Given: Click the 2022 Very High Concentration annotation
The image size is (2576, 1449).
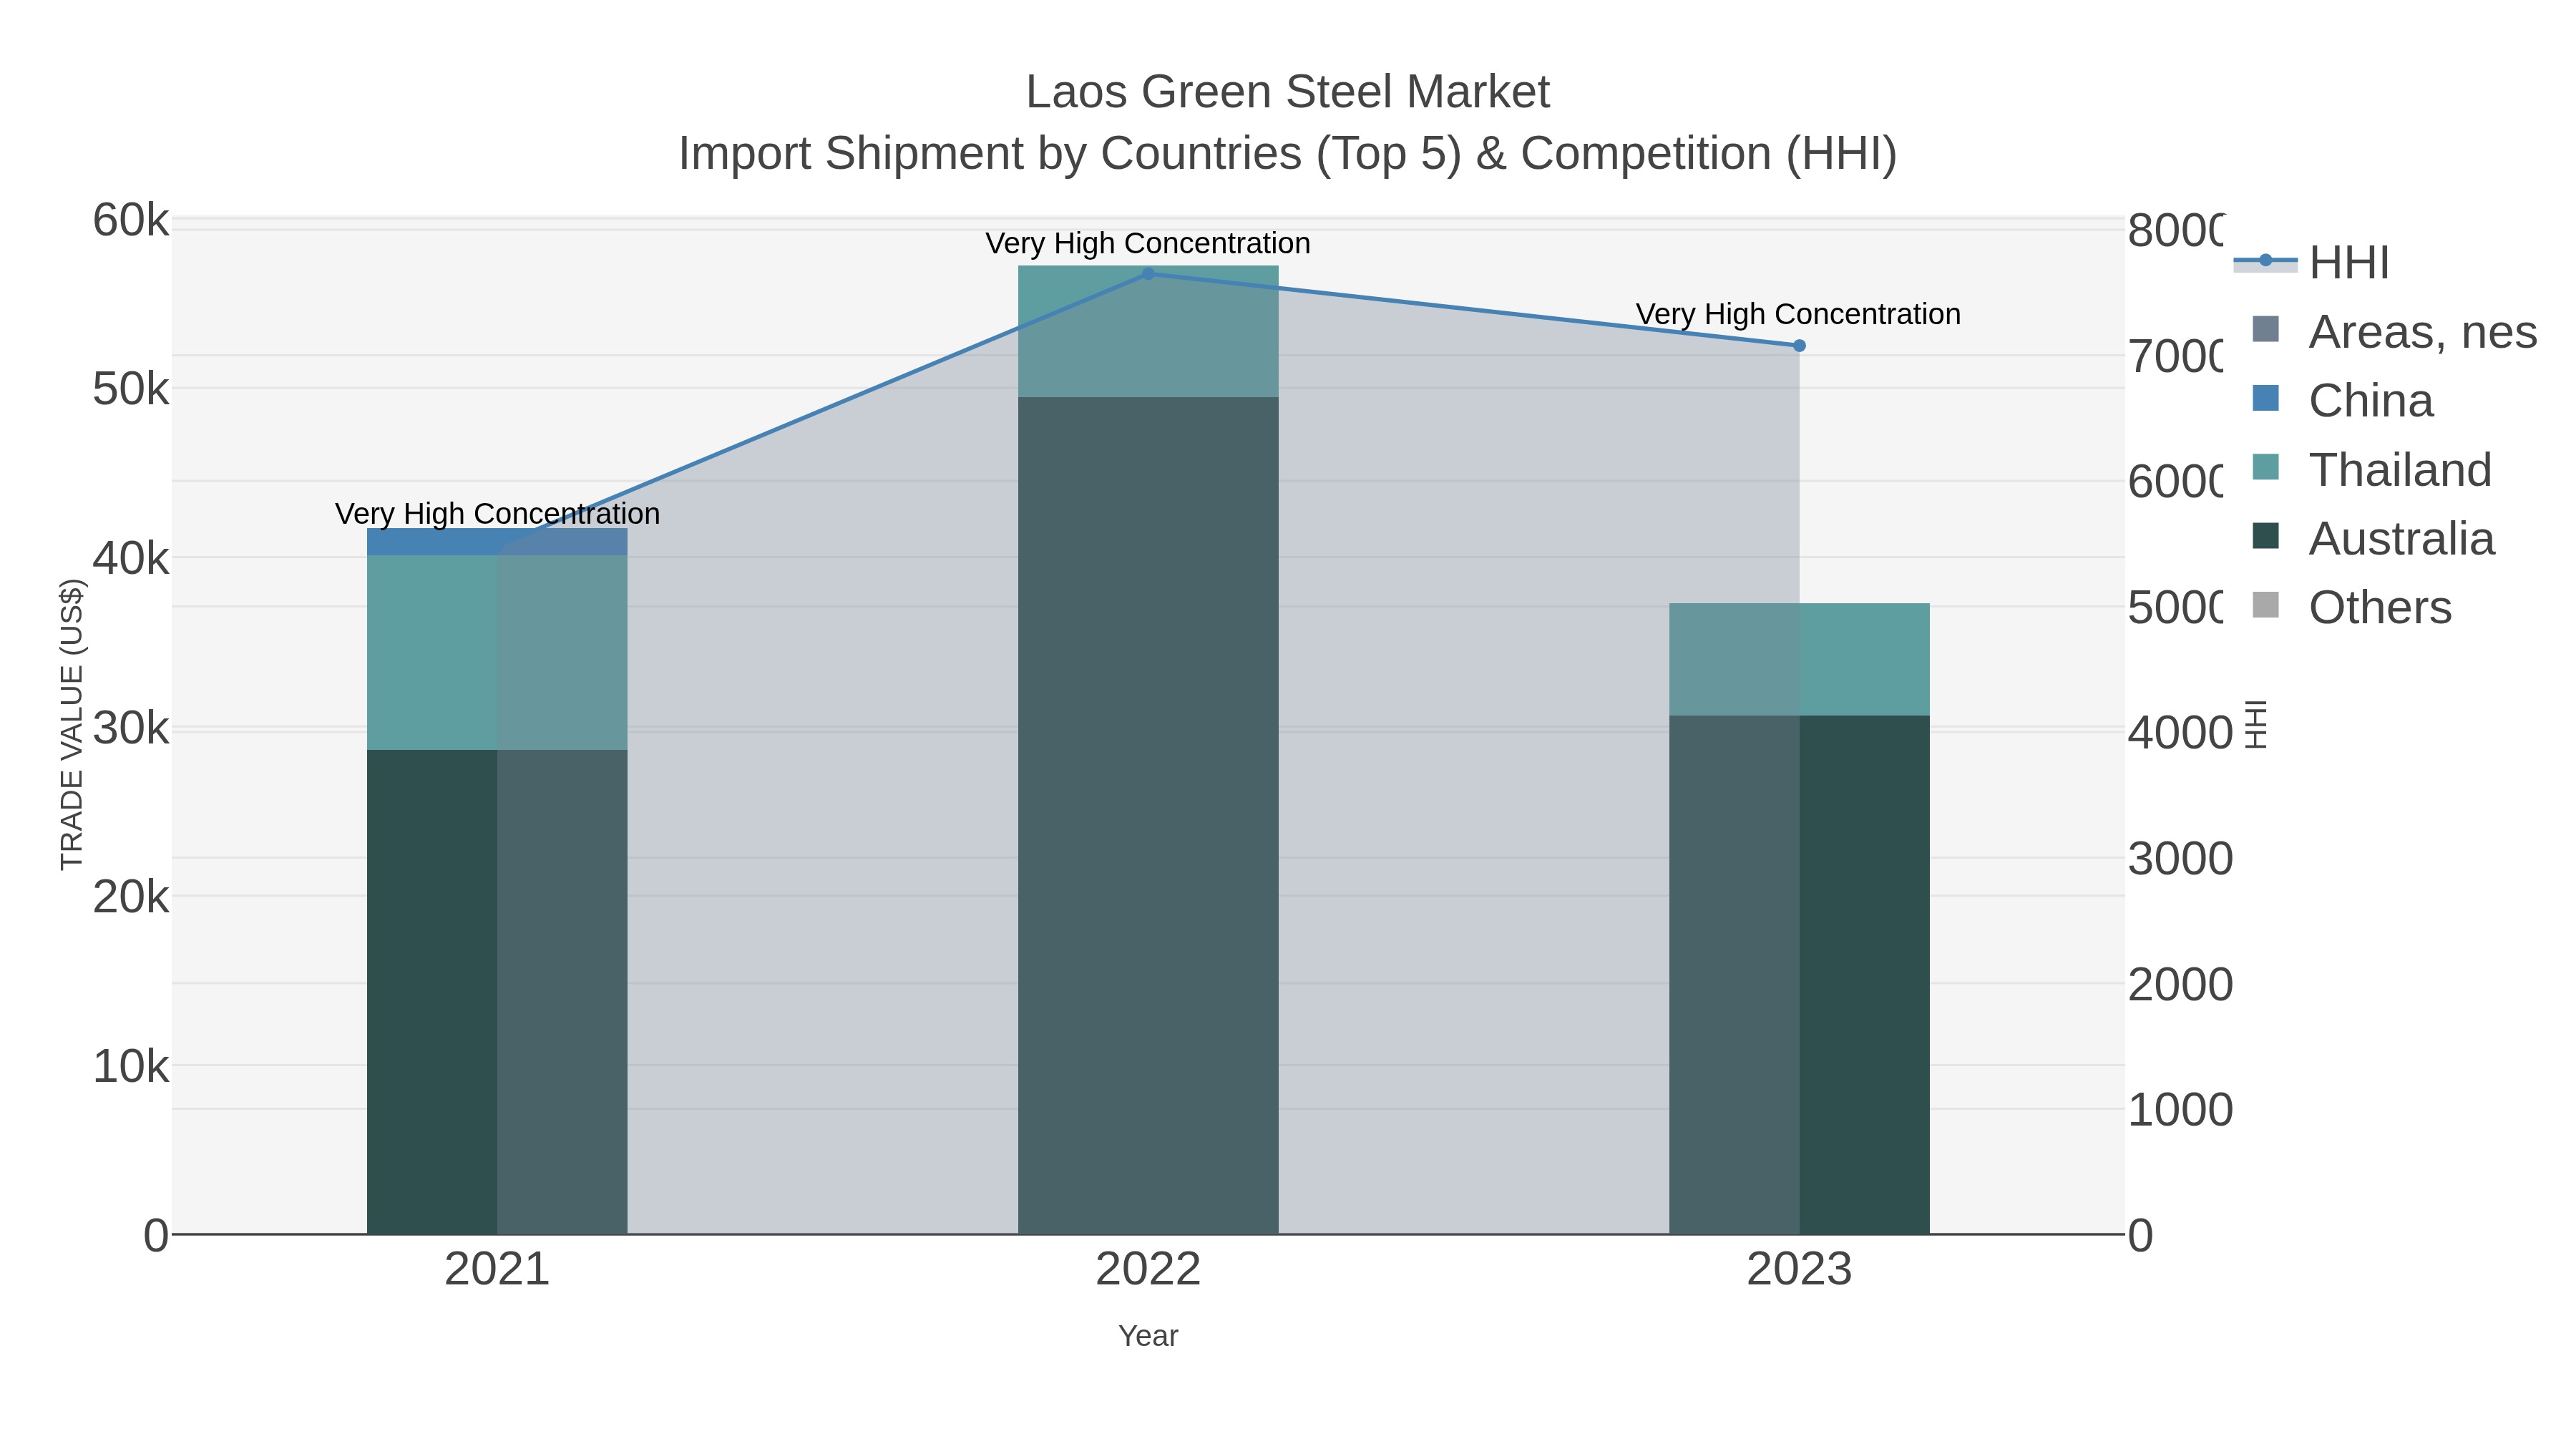Looking at the screenshot, I should click(1148, 244).
